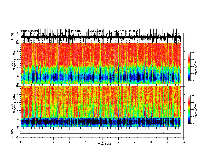Click the 'station=ITK' header label

(x=96, y=31)
